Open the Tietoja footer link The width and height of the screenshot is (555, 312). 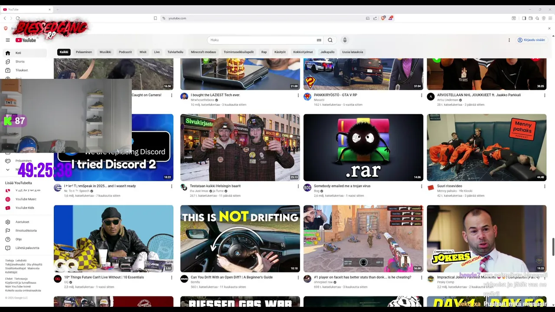pyautogui.click(x=10, y=260)
